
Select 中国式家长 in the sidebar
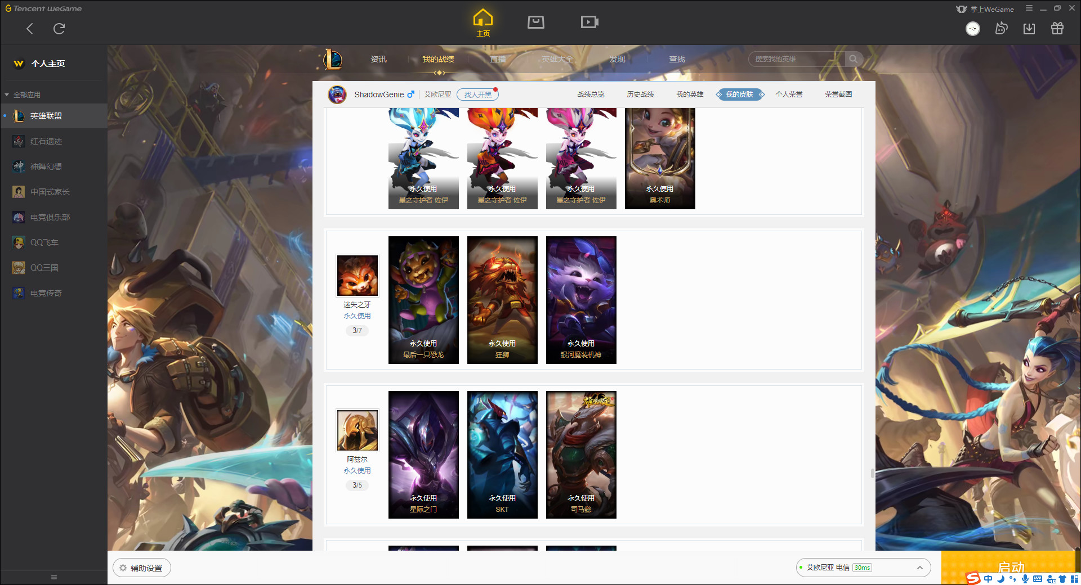point(53,192)
